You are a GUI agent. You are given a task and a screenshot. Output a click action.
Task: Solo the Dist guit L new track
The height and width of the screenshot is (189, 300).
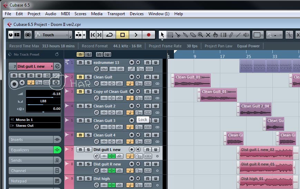point(88,150)
